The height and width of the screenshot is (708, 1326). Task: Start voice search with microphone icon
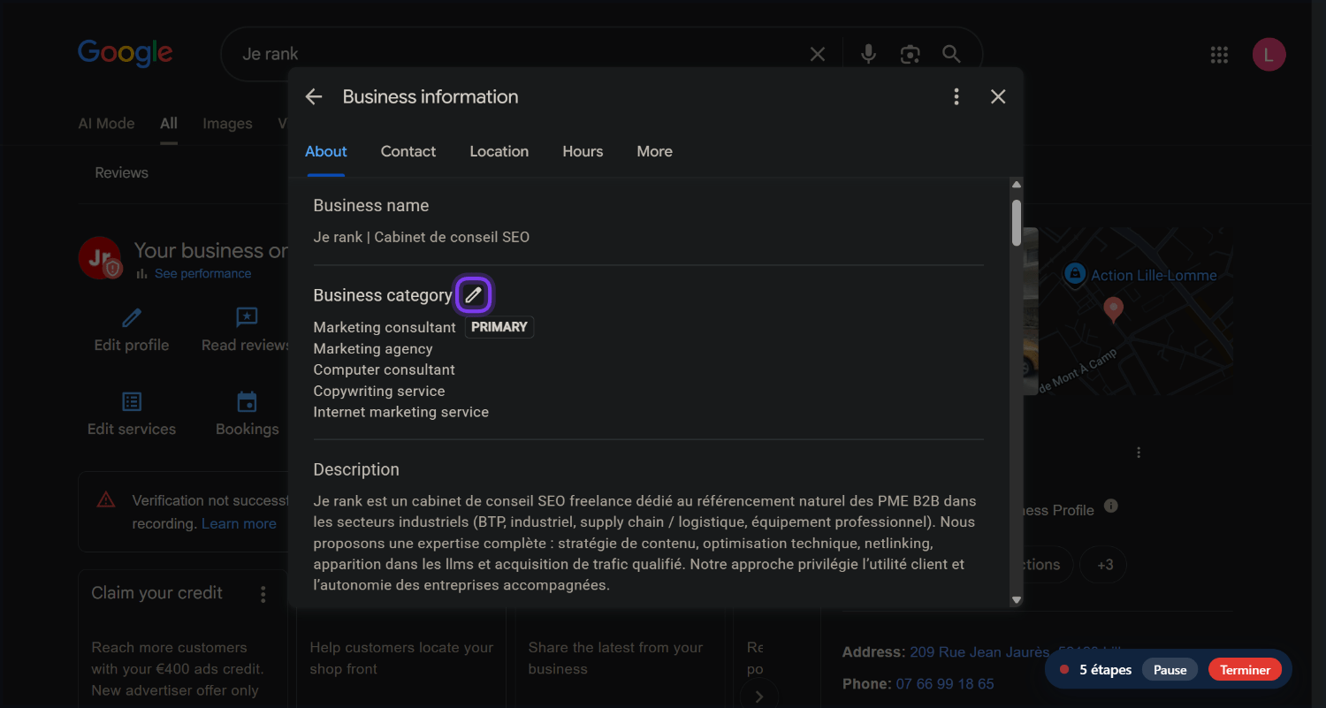[869, 54]
